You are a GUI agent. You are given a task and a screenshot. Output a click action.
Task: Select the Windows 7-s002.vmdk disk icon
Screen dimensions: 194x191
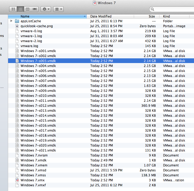17,56
